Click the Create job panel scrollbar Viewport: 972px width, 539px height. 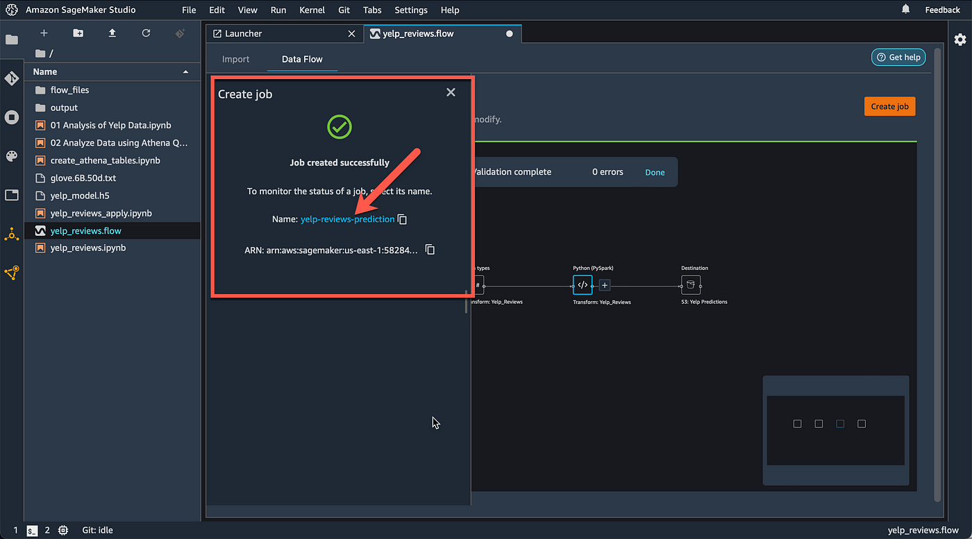click(x=467, y=301)
